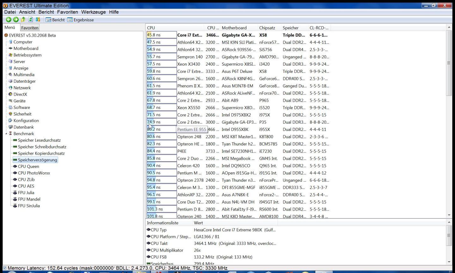Refresh using the green refresh page icon

pyautogui.click(x=31, y=20)
